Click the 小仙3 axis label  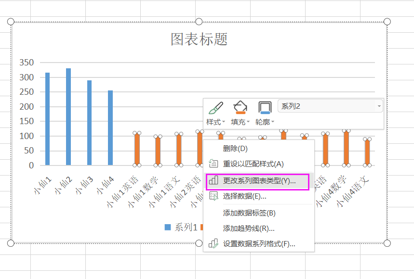point(84,186)
